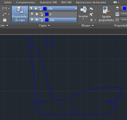Viewport: 127px width, 120px height.
Task: Toggle freeze sun icon for silla row
Action: pyautogui.click(x=37, y=20)
